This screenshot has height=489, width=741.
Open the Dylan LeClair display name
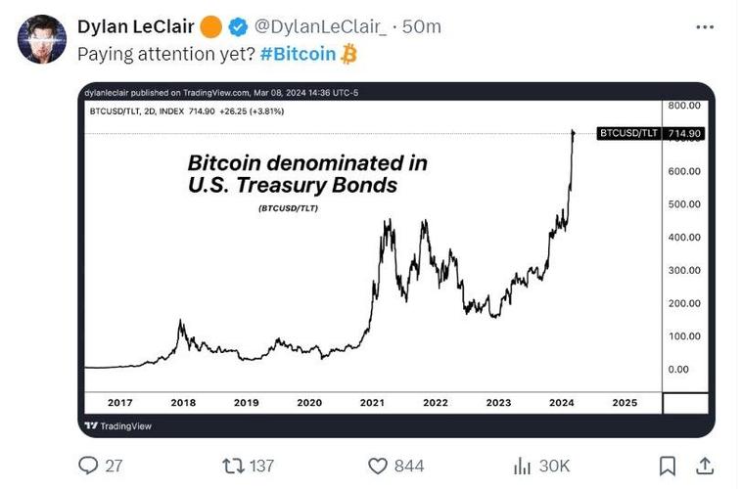136,26
